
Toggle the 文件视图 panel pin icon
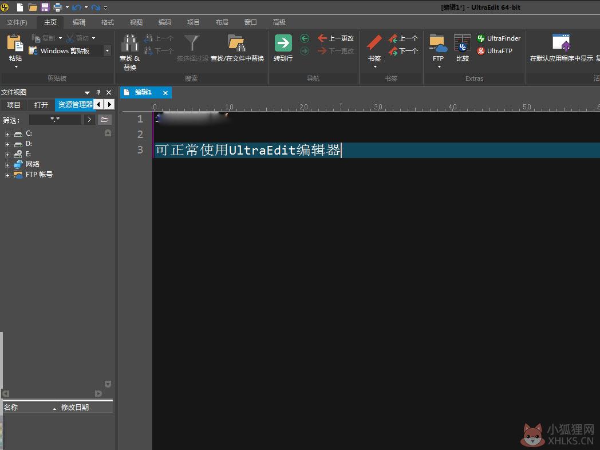98,92
